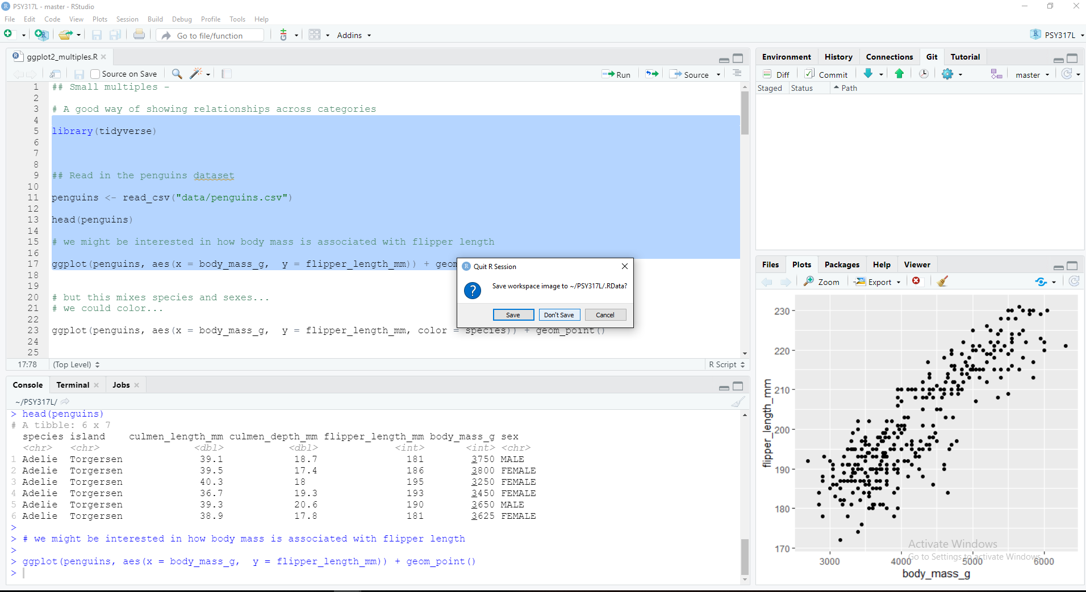Expand the Addins dropdown
1086x592 pixels.
point(353,35)
